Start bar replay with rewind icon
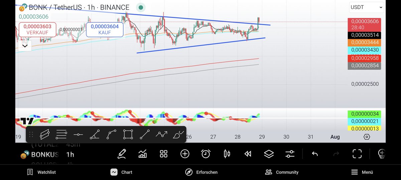This screenshot has height=180, width=401. pos(248,154)
